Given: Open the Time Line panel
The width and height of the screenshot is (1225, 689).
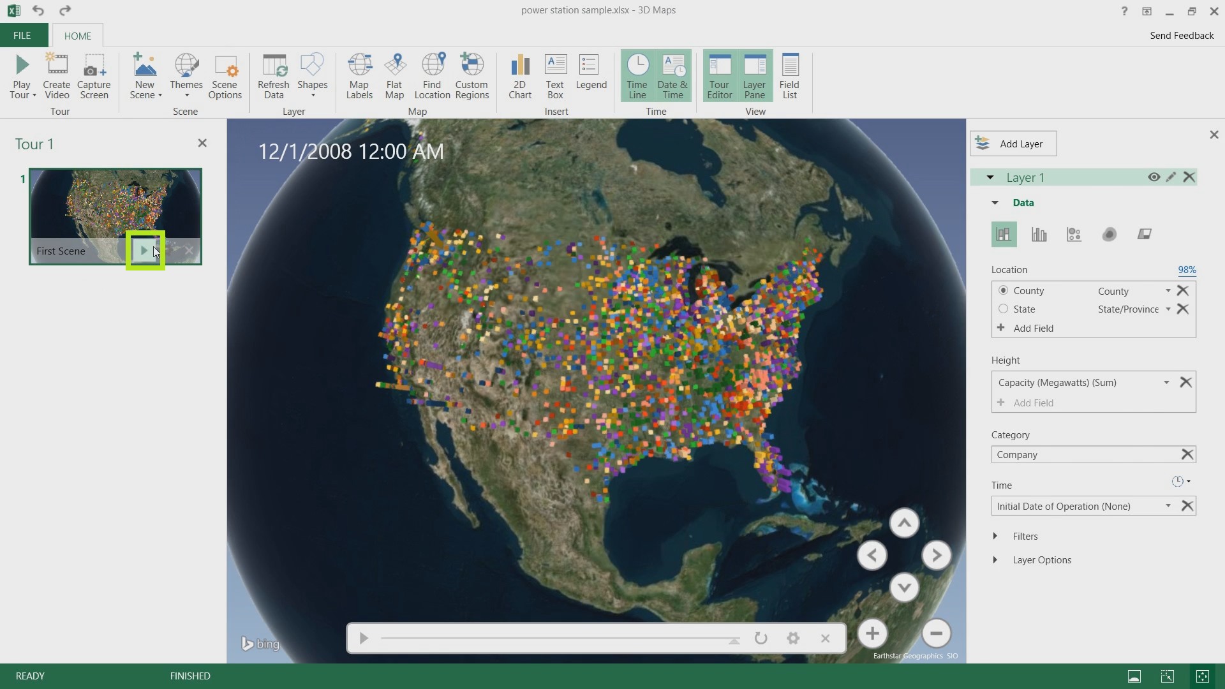Looking at the screenshot, I should click(x=637, y=76).
